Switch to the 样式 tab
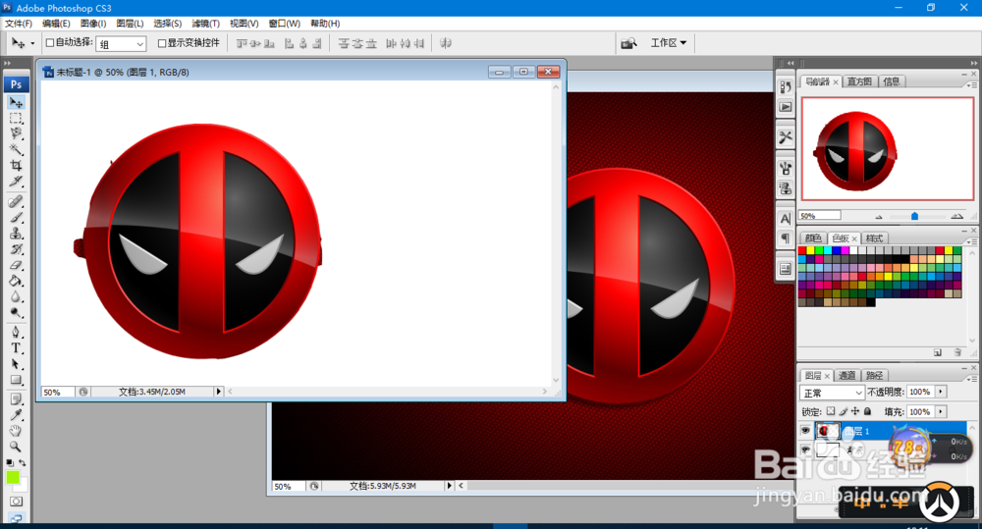 874,238
